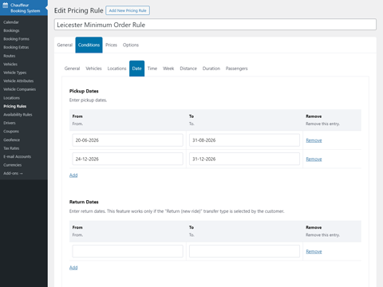Open Coupons sidebar item
Screen dimensions: 383x287
click(x=11, y=132)
